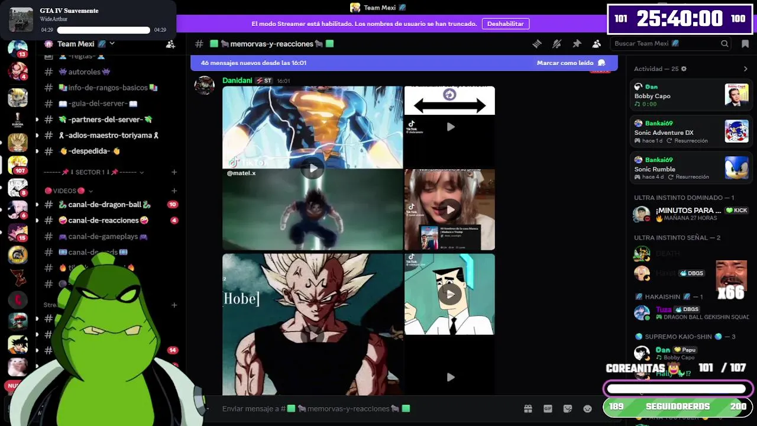
Task: Open Bankai69 Sonic Rumble activity
Action: tap(691, 167)
